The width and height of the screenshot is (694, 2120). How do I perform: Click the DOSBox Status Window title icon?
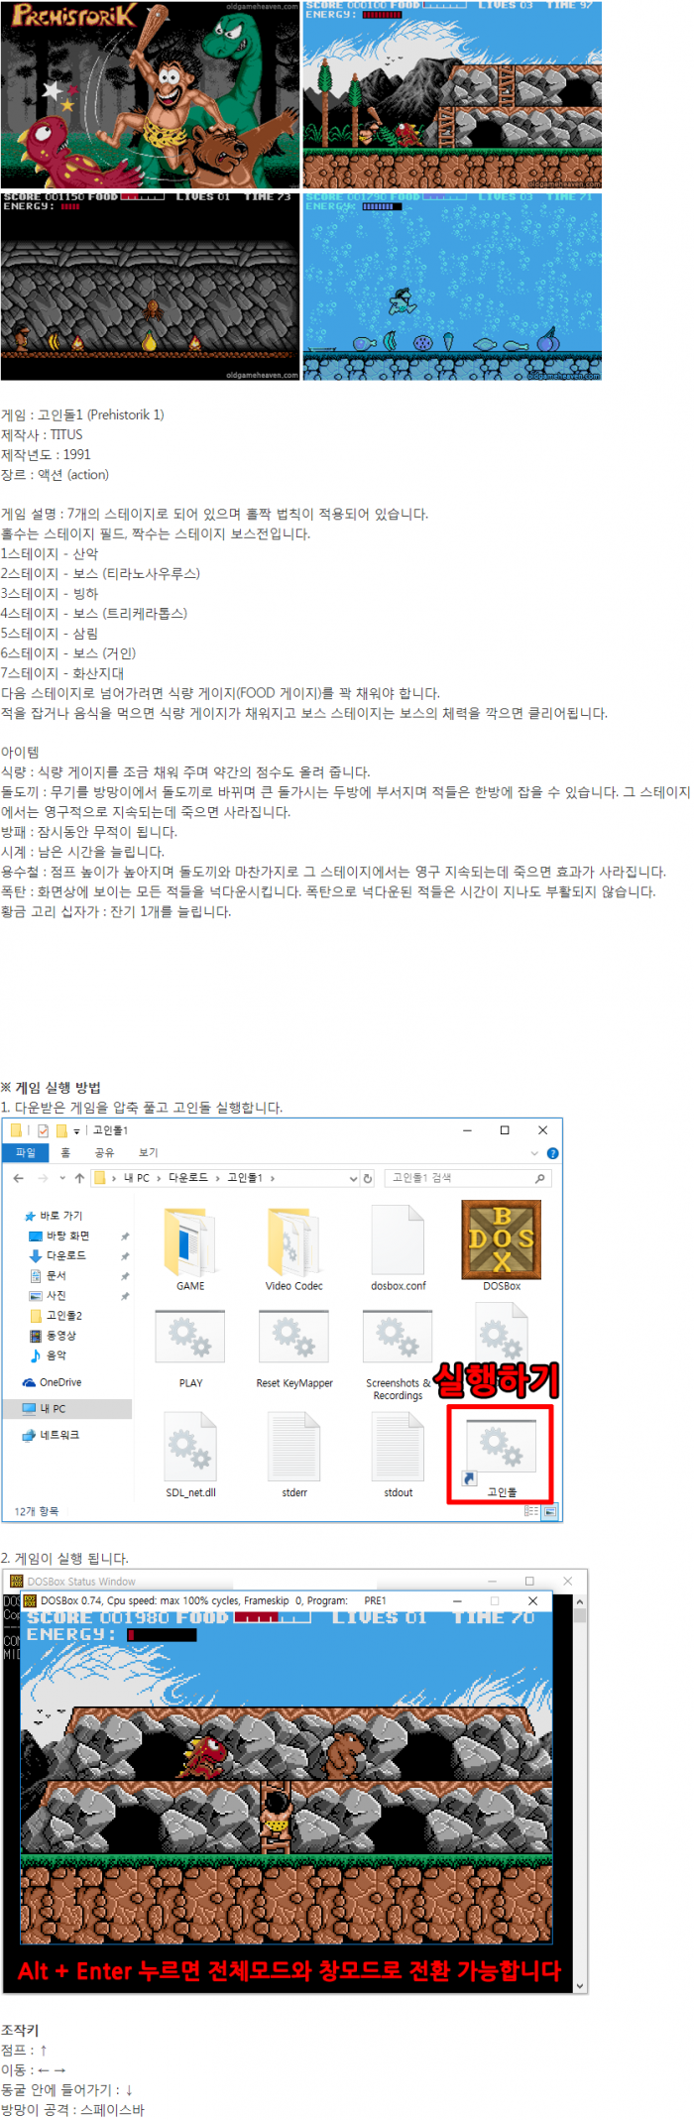(x=16, y=1582)
